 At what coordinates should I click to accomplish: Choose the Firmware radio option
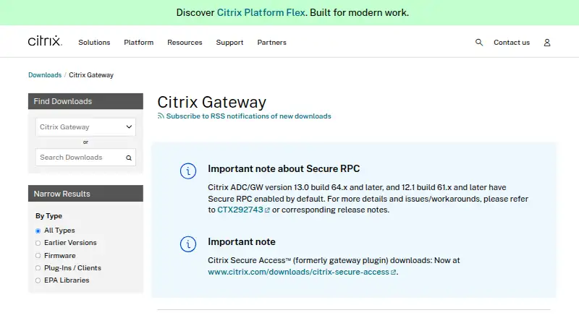click(38, 256)
